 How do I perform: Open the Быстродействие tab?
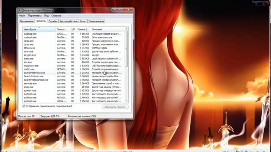point(69,22)
